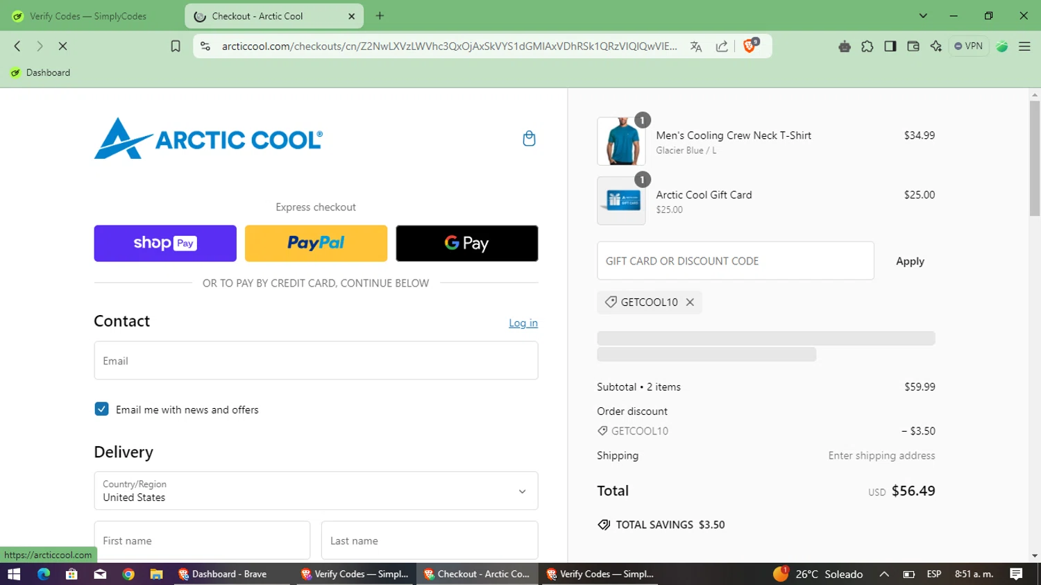Screen dimensions: 1041x585
Task: Click the Log in link
Action: 523,323
